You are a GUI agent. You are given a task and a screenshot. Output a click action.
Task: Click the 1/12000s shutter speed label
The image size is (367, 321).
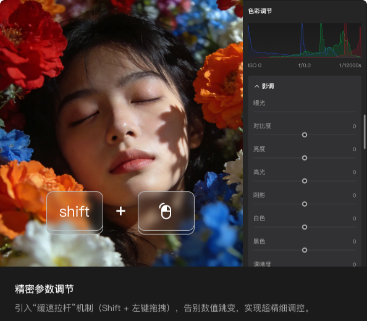click(350, 65)
